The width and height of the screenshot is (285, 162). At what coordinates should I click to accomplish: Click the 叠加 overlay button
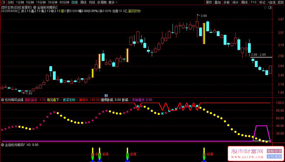217,2
